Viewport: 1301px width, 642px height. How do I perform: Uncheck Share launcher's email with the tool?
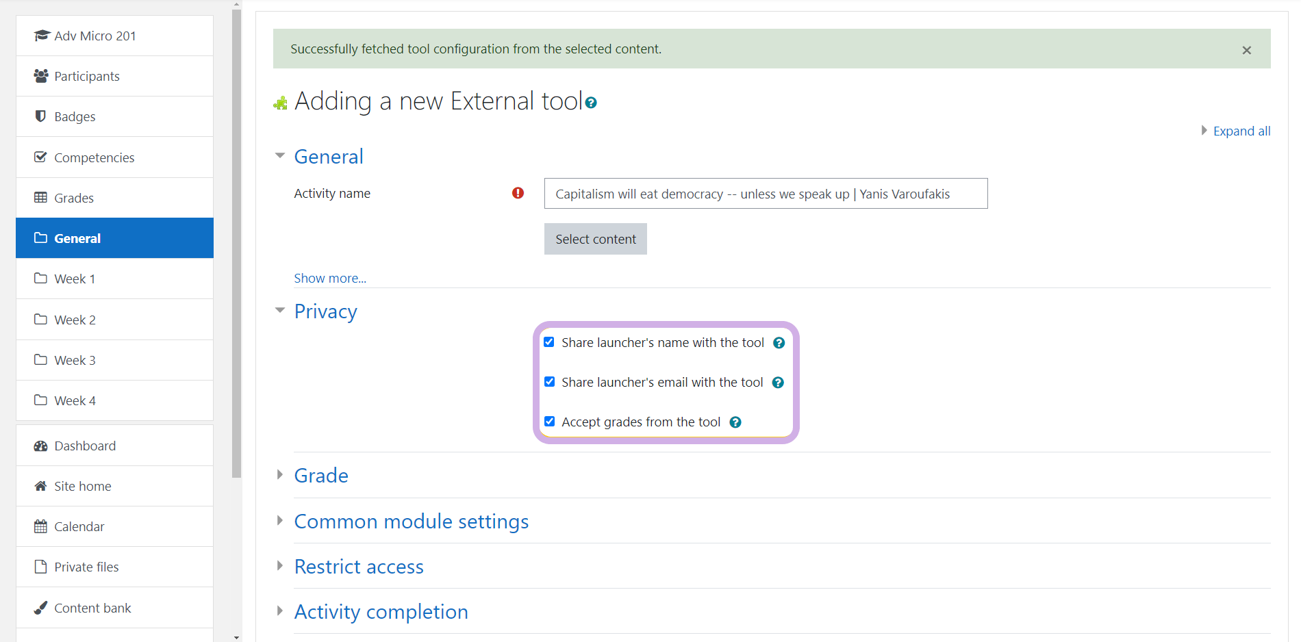click(549, 382)
